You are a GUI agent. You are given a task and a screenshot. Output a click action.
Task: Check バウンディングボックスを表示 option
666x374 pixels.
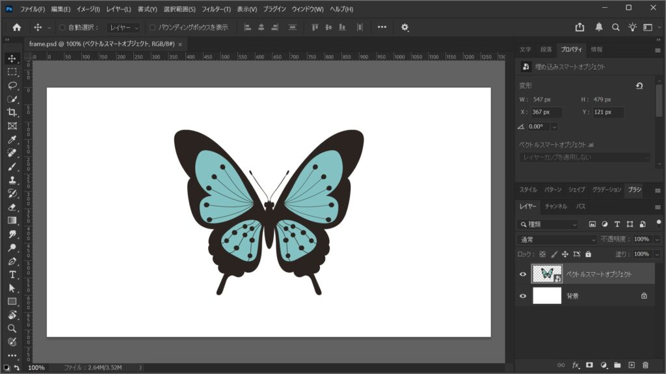pyautogui.click(x=153, y=27)
